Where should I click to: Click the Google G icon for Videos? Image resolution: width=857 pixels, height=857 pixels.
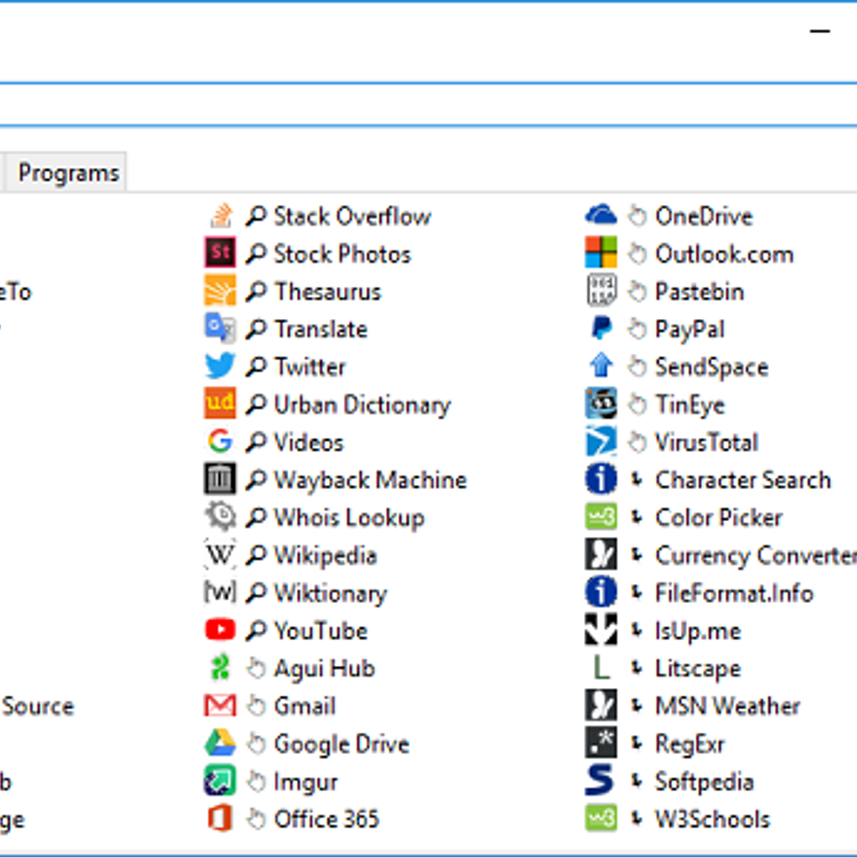220,441
